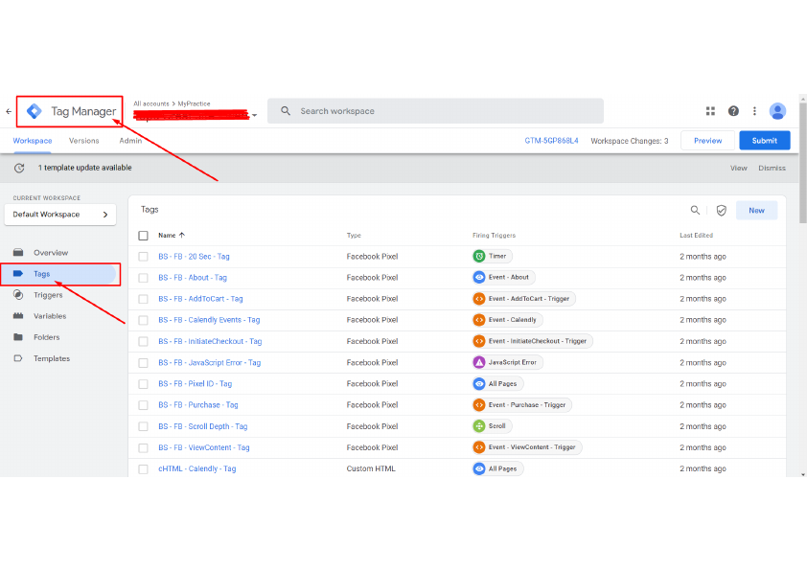Open the GTM-5GP868L4 container ID link
Viewport: 807px width, 570px height.
[551, 141]
